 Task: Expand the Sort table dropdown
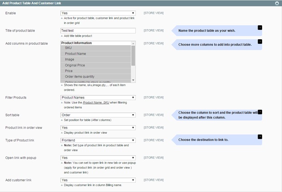98,115
